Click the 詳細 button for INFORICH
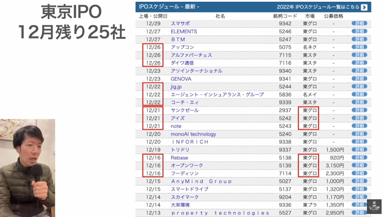Viewport: 384px width, 217px height. pyautogui.click(x=359, y=141)
